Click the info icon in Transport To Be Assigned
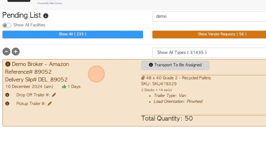The height and width of the screenshot is (149, 266). click(x=151, y=65)
